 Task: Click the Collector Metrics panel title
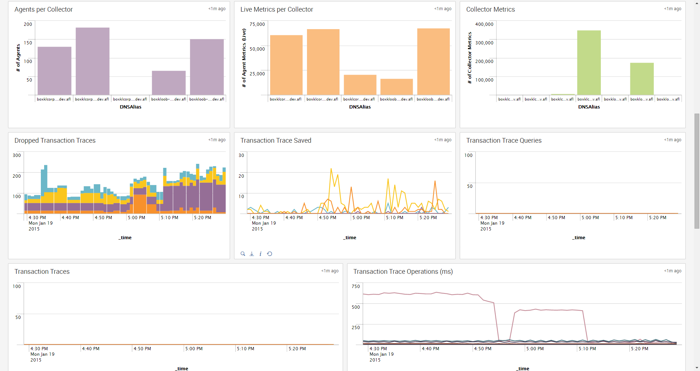(x=490, y=9)
